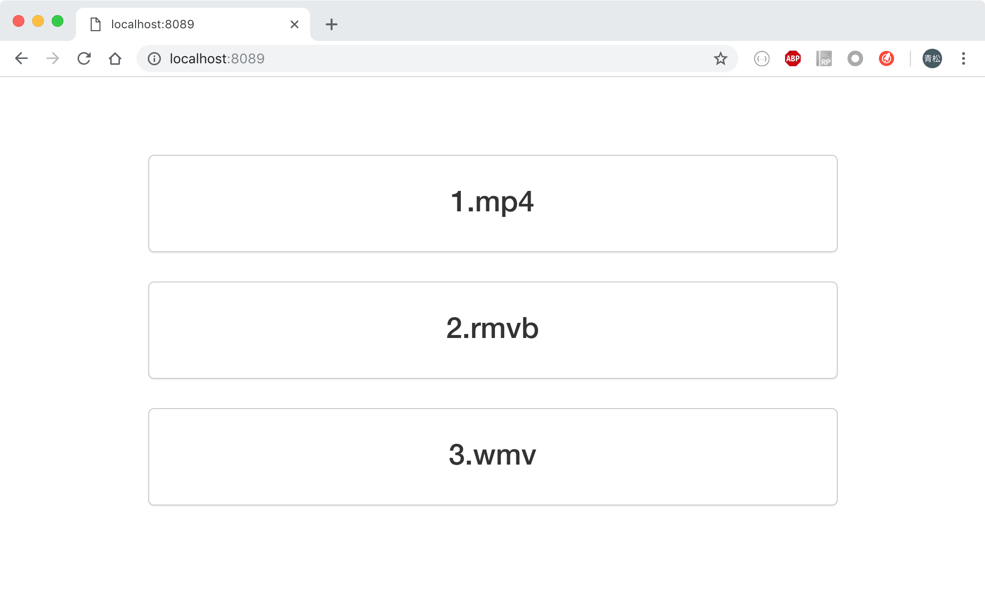Open the JSON braces extension icon
The height and width of the screenshot is (599, 985).
click(x=761, y=59)
